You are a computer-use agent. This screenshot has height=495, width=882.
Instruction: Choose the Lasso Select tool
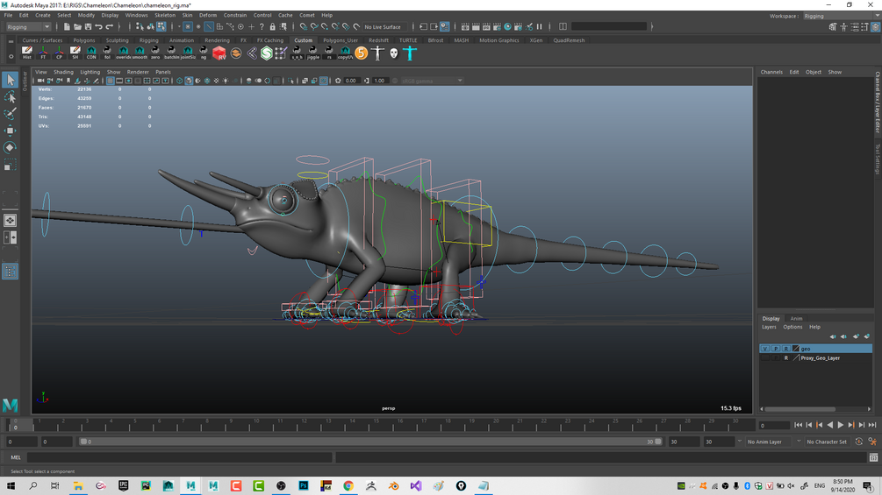pyautogui.click(x=10, y=97)
